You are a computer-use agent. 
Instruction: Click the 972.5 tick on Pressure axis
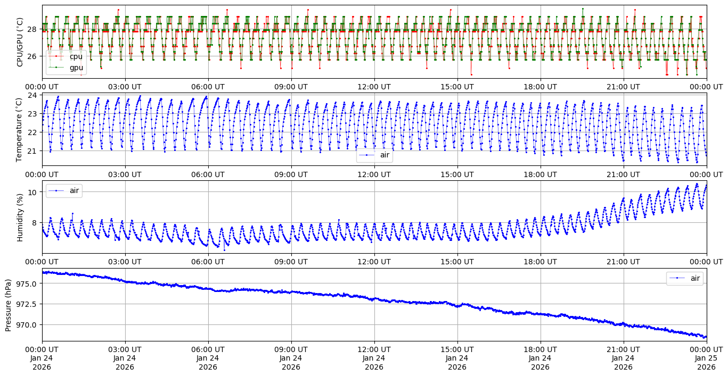click(x=27, y=304)
